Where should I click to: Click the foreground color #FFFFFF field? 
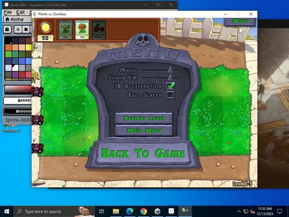coord(17,101)
